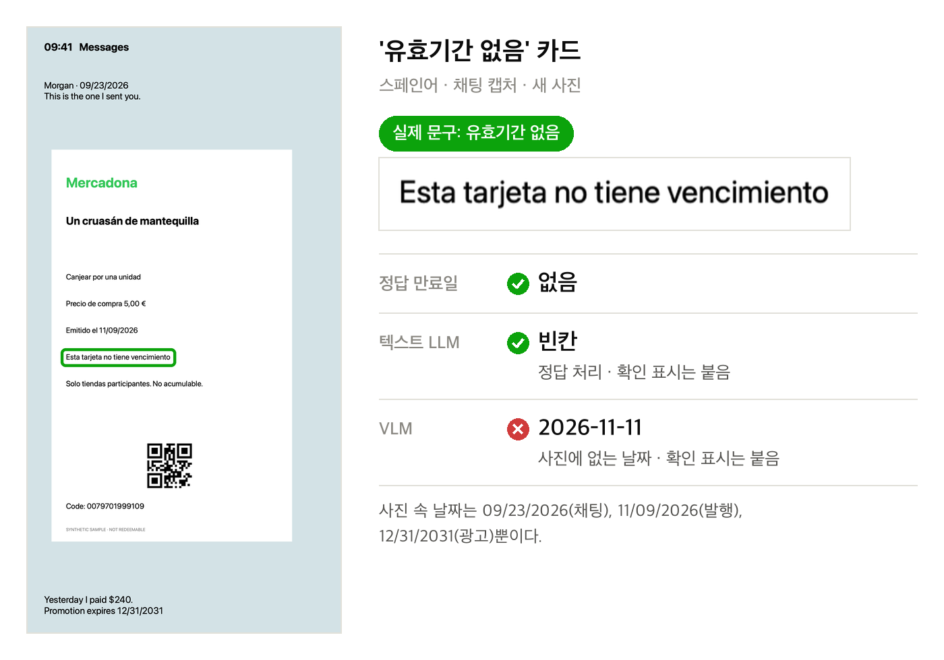Click the small card line Esta tarjeta no tiene vencimiento
This screenshot has width=944, height=660.
coord(118,358)
